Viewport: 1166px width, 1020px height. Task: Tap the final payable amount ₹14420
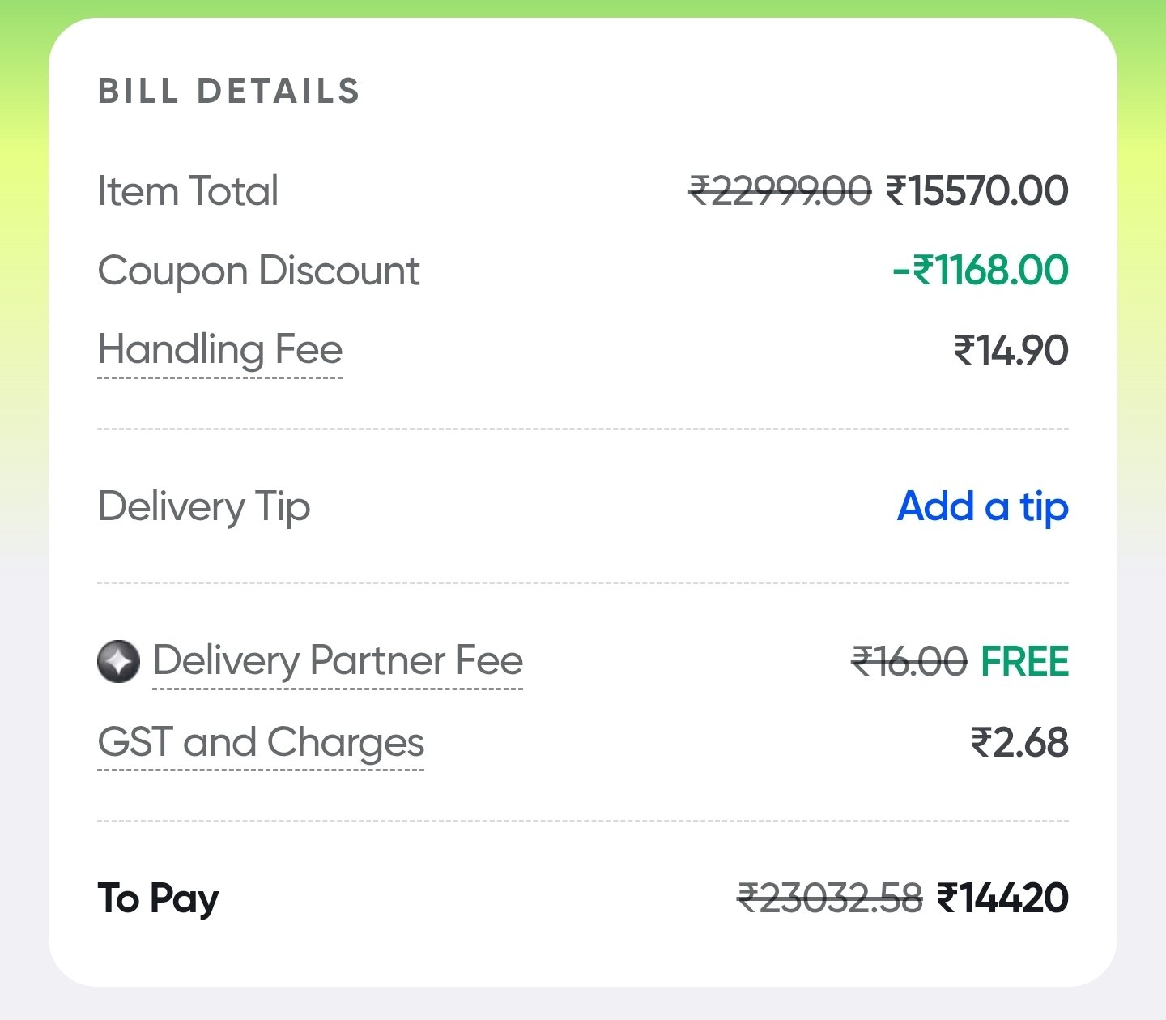point(1002,898)
